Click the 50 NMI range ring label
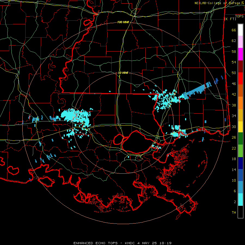The image size is (245, 245). (x=123, y=73)
